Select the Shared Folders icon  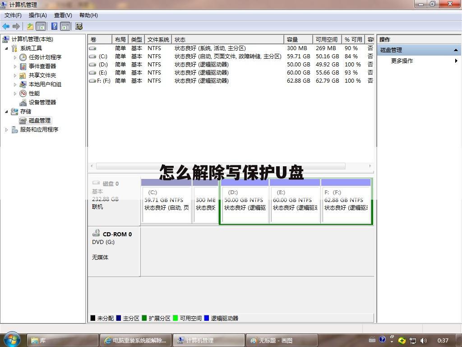coord(23,75)
